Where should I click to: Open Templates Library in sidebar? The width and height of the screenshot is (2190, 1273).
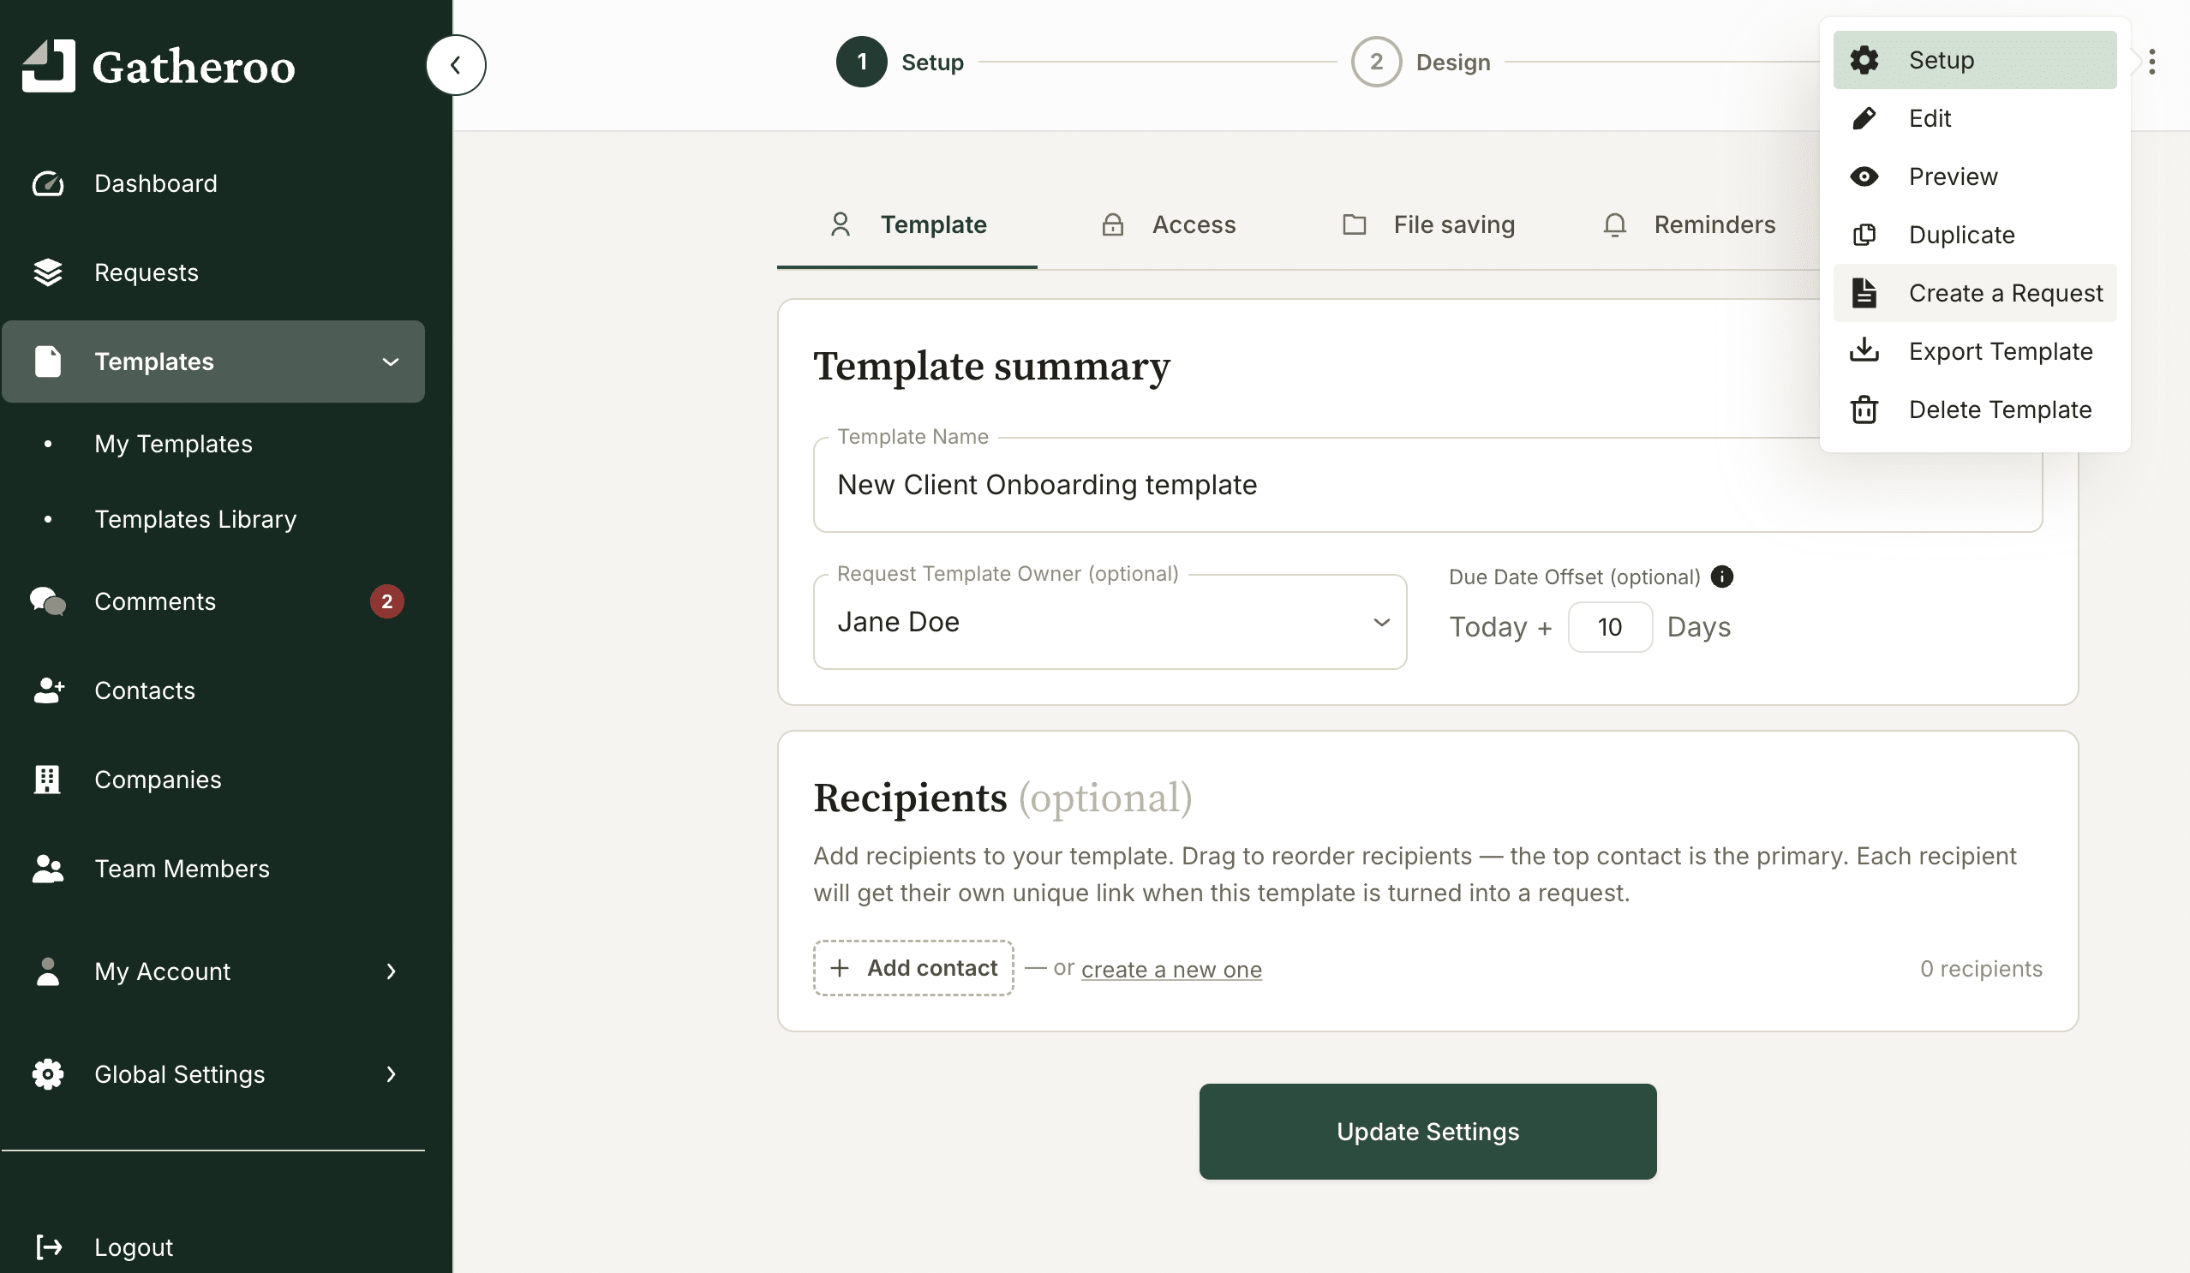(195, 520)
